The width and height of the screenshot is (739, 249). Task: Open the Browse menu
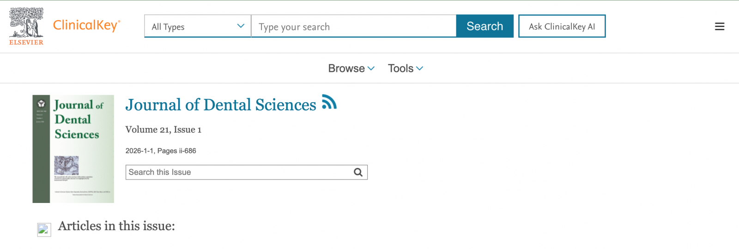[x=346, y=69]
